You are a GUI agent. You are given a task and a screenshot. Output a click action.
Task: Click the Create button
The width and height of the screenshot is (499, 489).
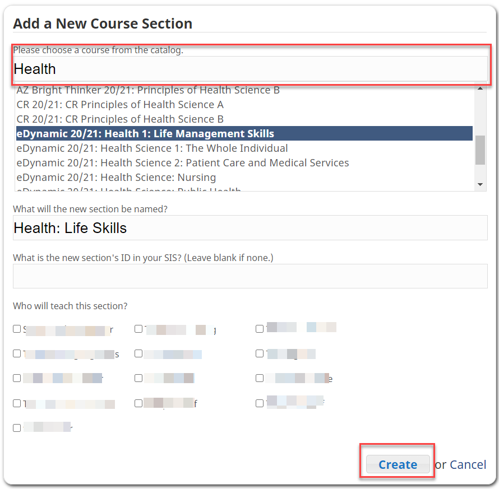(398, 464)
